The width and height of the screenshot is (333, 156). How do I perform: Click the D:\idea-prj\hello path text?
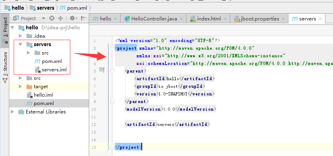(x=61, y=28)
